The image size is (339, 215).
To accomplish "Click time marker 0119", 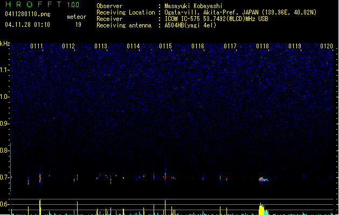I will pos(295,46).
